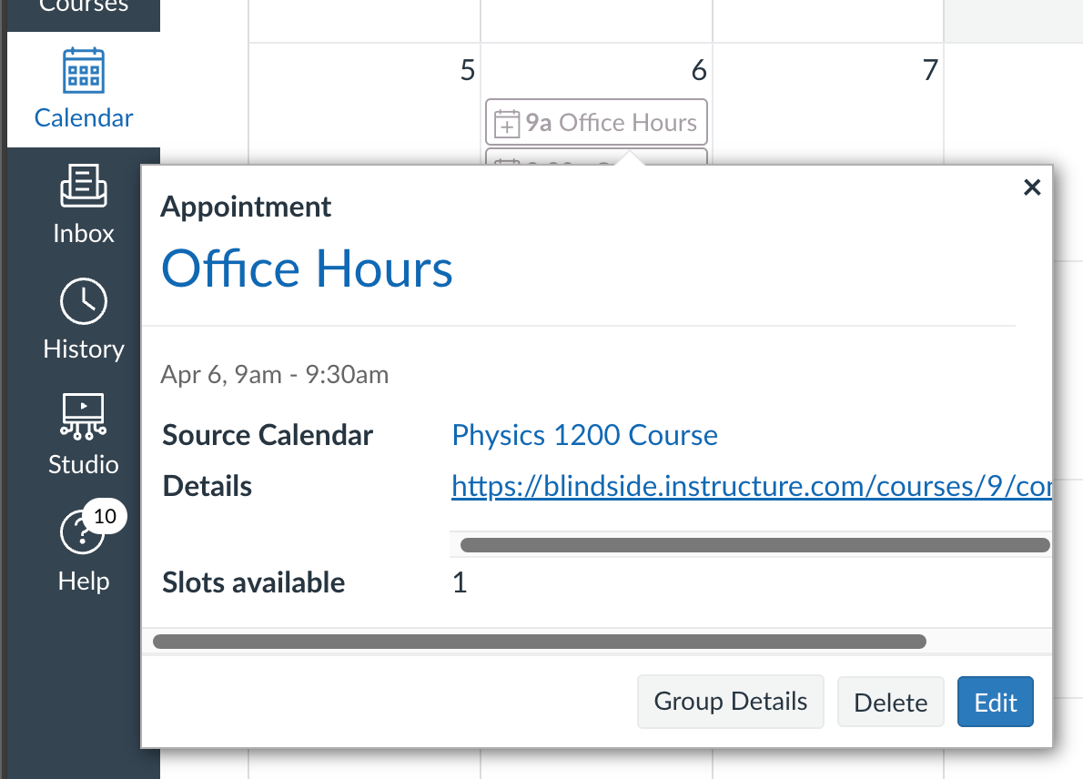
Task: Click the Office Hours title link
Action: point(307,268)
